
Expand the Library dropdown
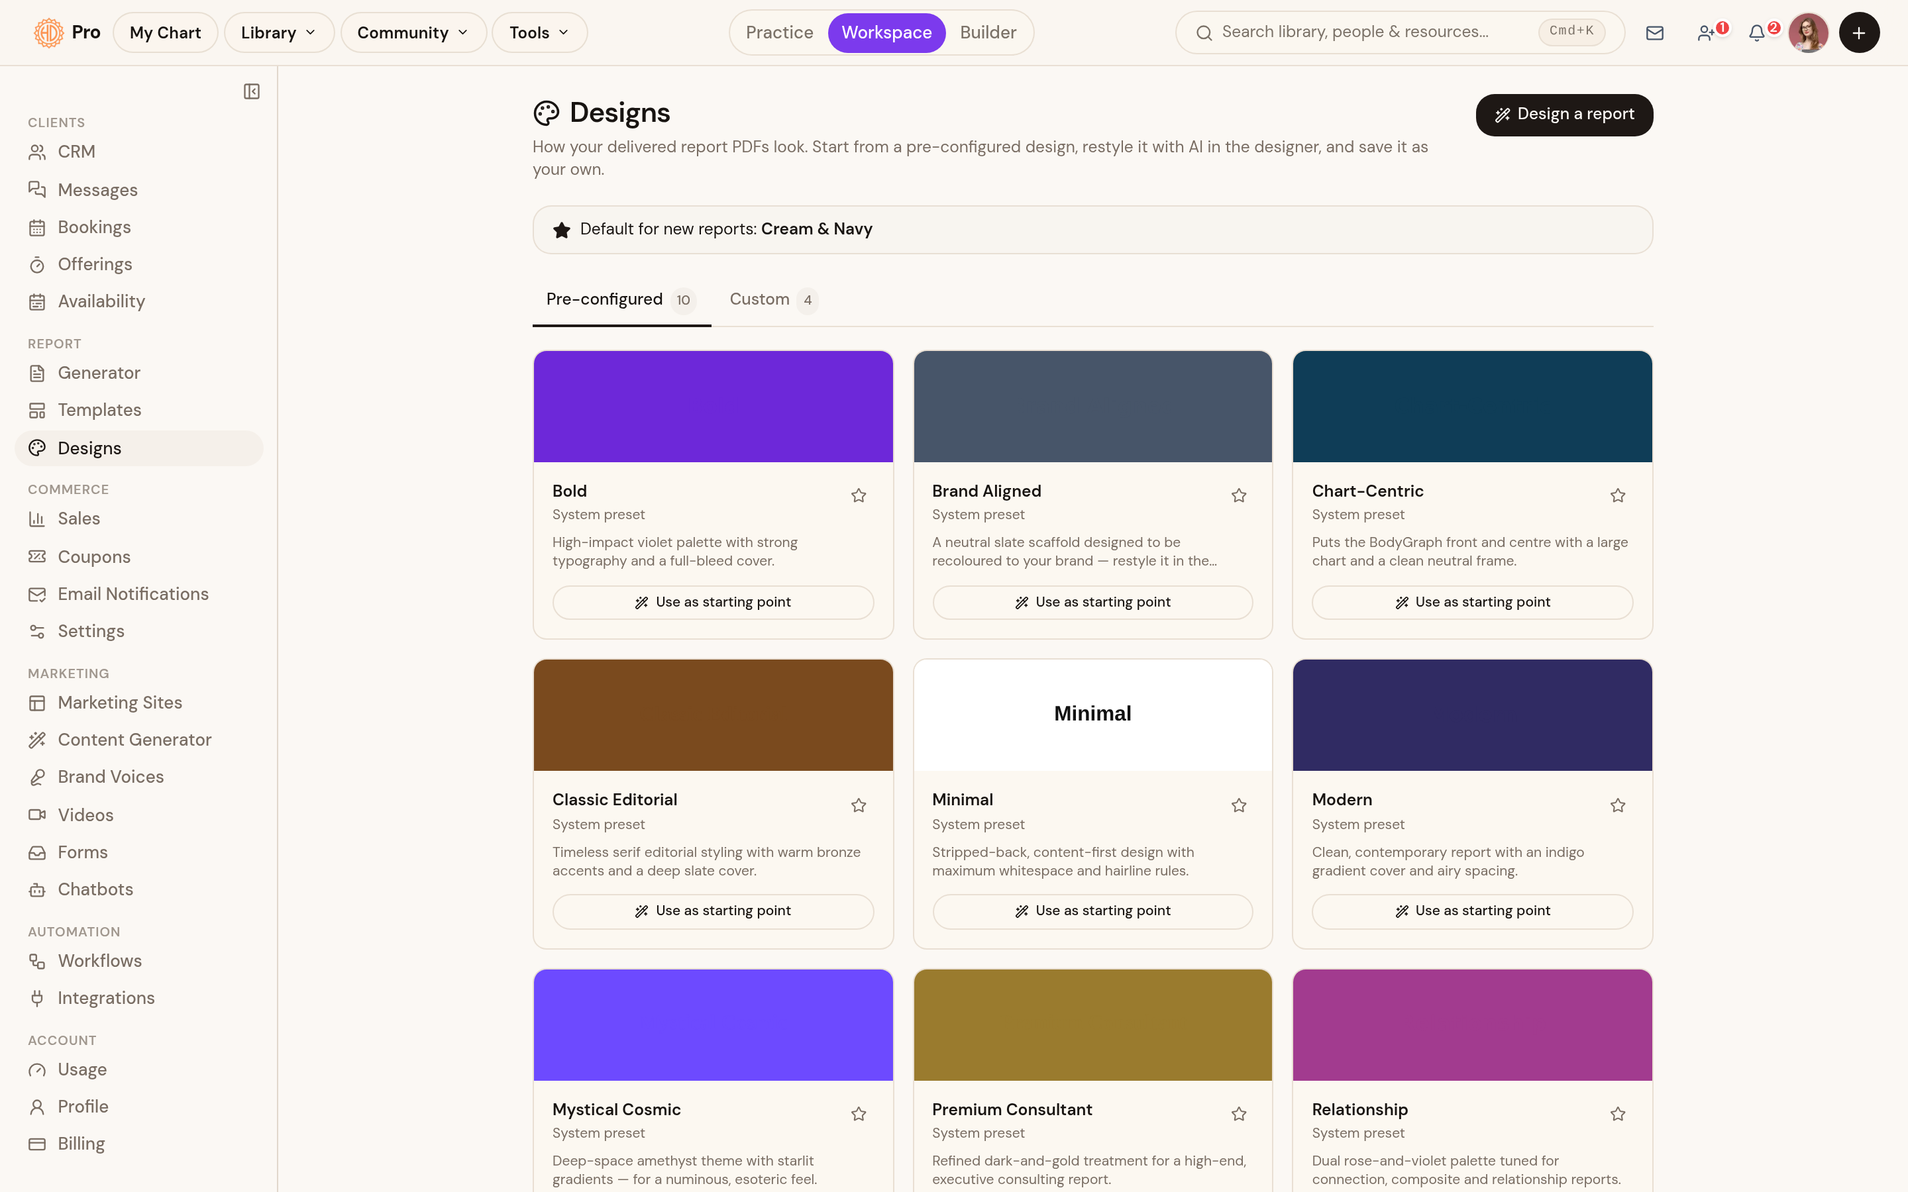click(x=279, y=32)
